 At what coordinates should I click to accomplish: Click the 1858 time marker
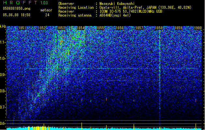(x=159, y=28)
